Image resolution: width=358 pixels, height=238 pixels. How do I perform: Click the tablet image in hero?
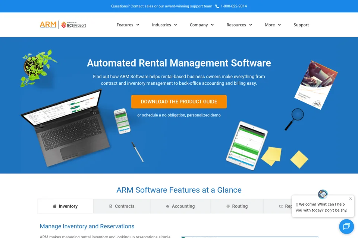[246, 146]
